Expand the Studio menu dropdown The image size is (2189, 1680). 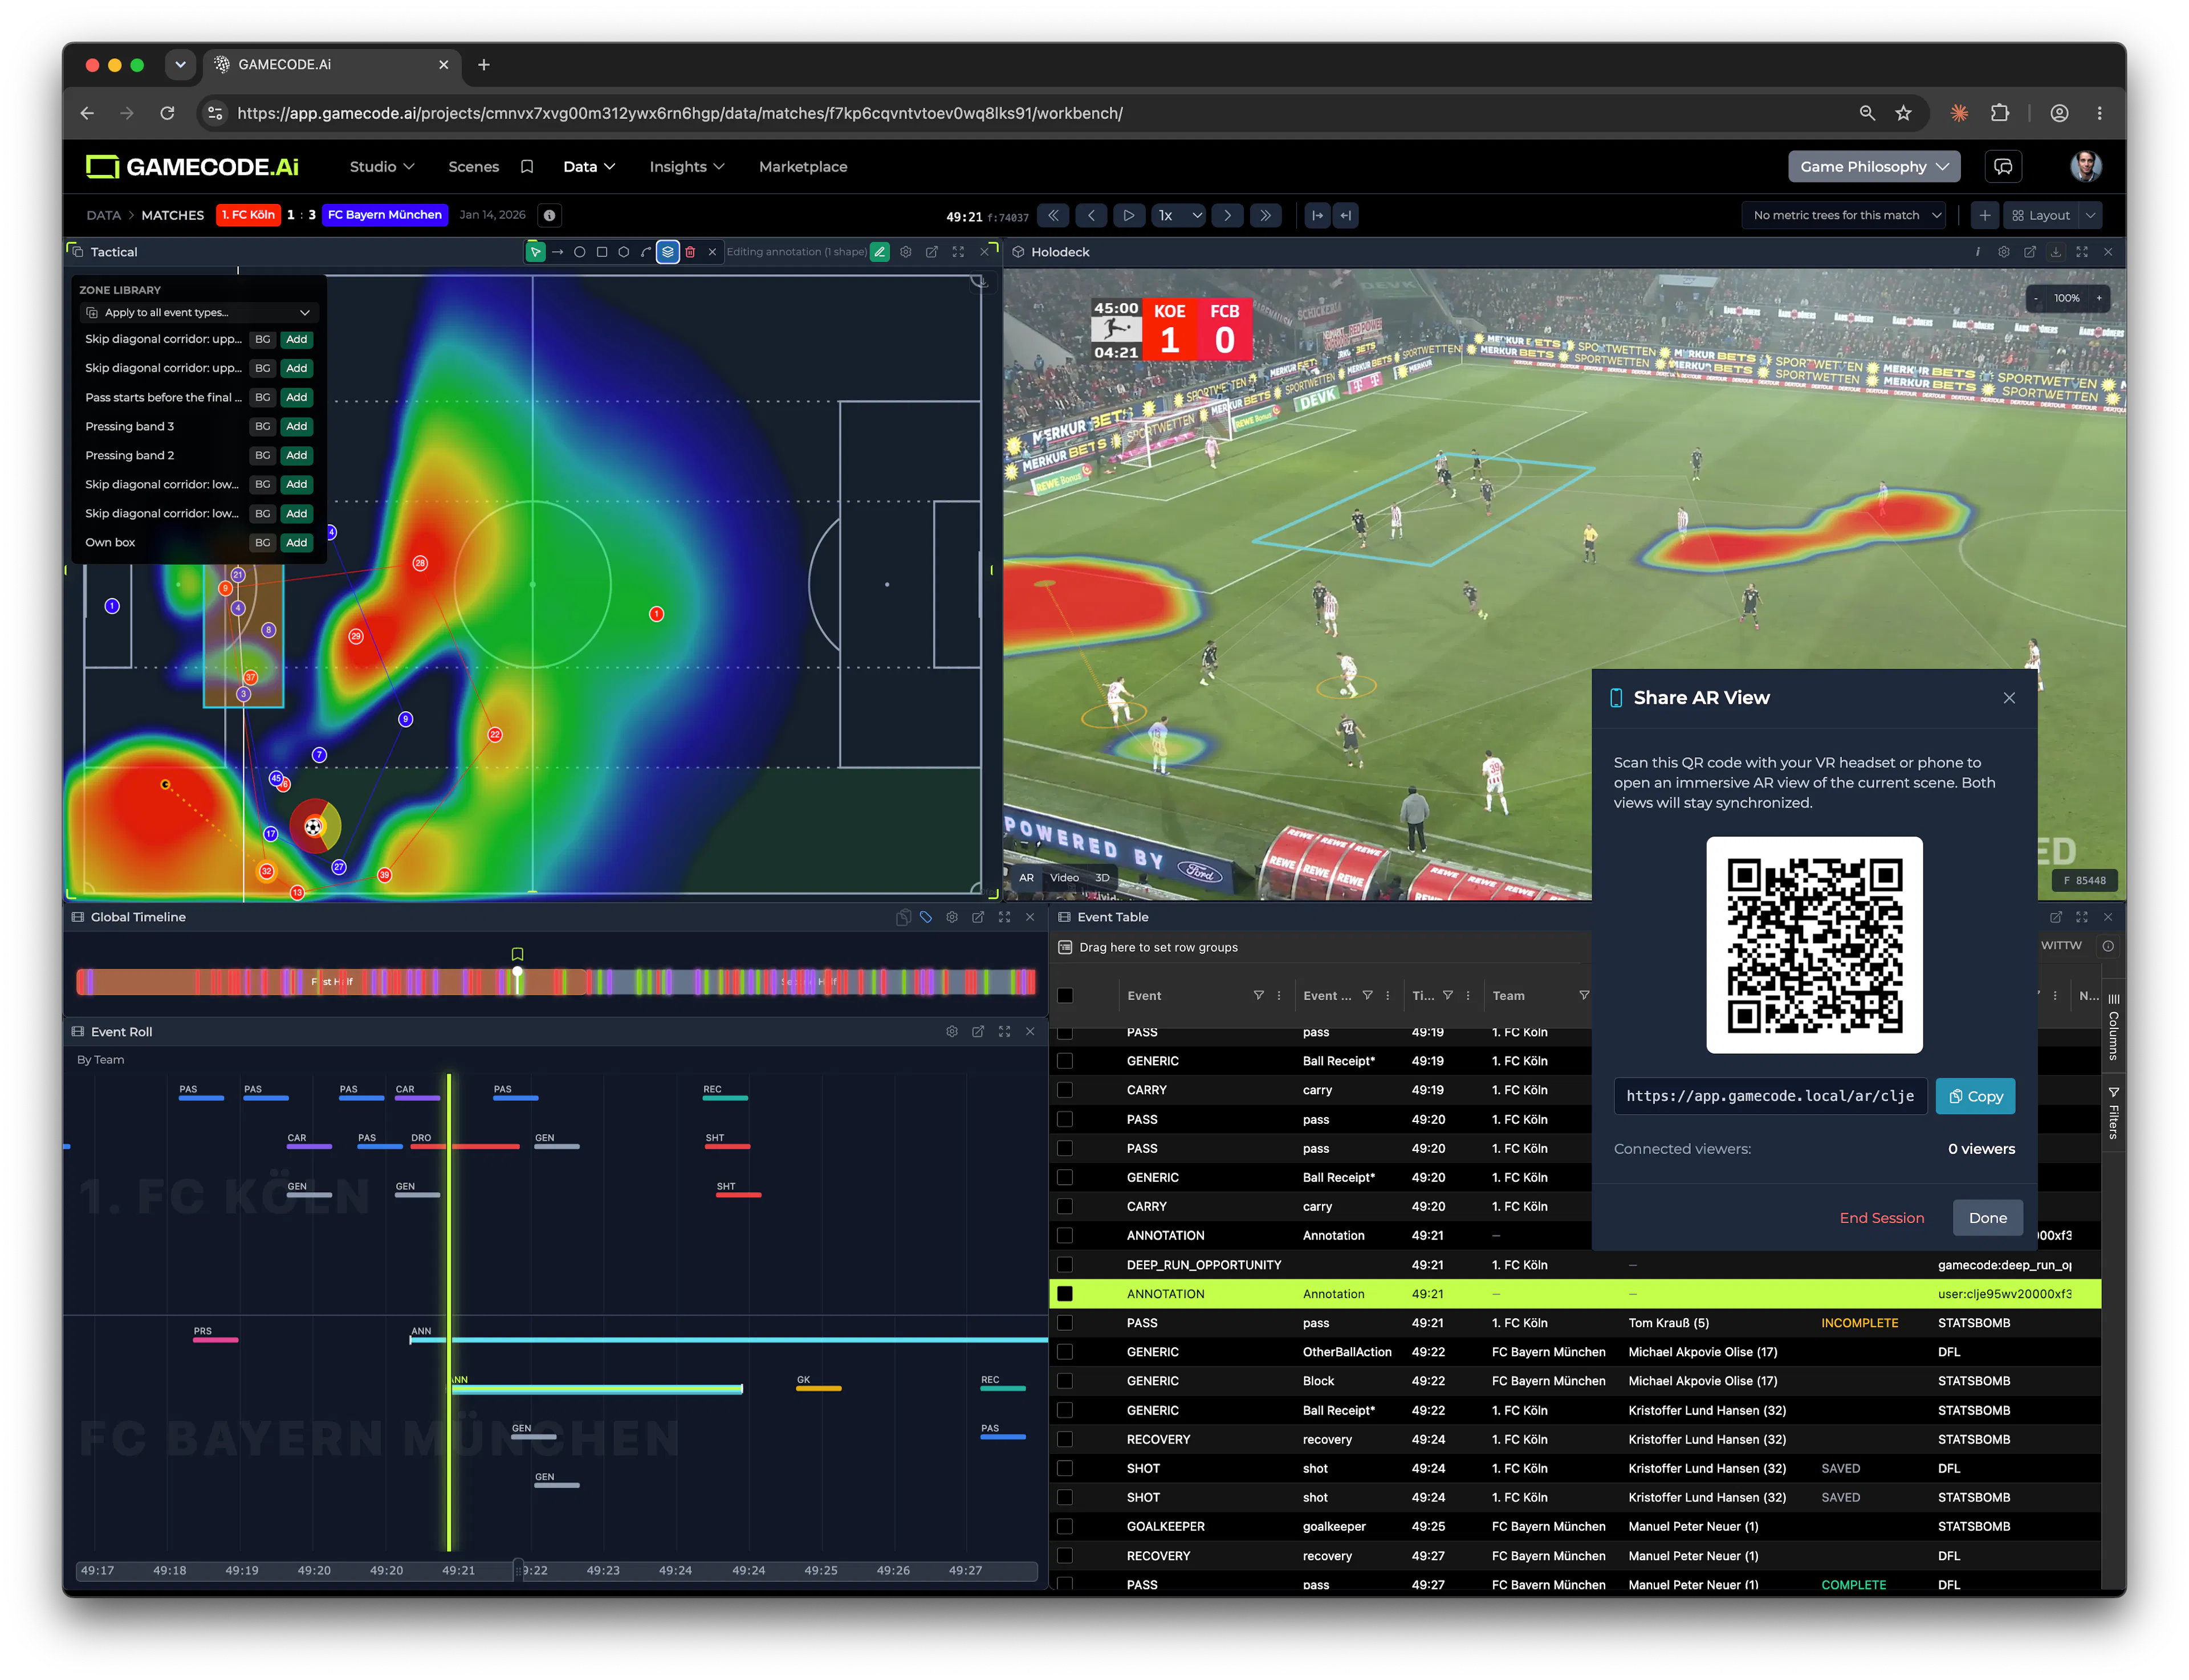(x=381, y=166)
